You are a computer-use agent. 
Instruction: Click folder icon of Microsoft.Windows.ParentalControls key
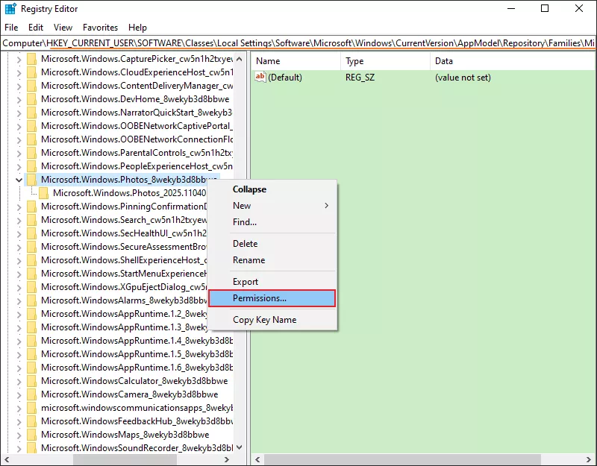[x=32, y=153]
